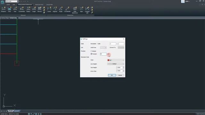Viewport: 205px width, 115px height.
Task: Click the second Annotation Scale input field
Action: pyautogui.click(x=121, y=44)
